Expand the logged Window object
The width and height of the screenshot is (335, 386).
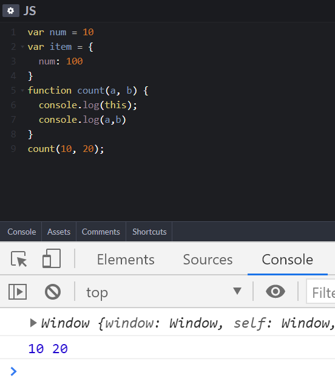tap(33, 323)
